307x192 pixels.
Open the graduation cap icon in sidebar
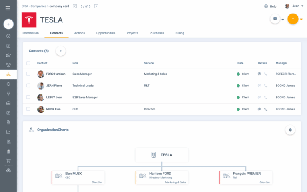coord(8,55)
